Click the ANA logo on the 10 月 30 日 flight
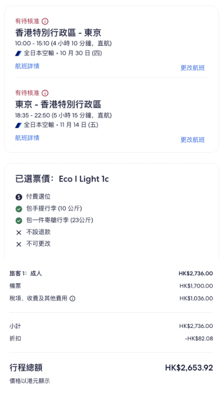 (18, 53)
